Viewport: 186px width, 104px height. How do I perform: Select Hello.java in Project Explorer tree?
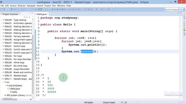pyautogui.click(x=15, y=89)
